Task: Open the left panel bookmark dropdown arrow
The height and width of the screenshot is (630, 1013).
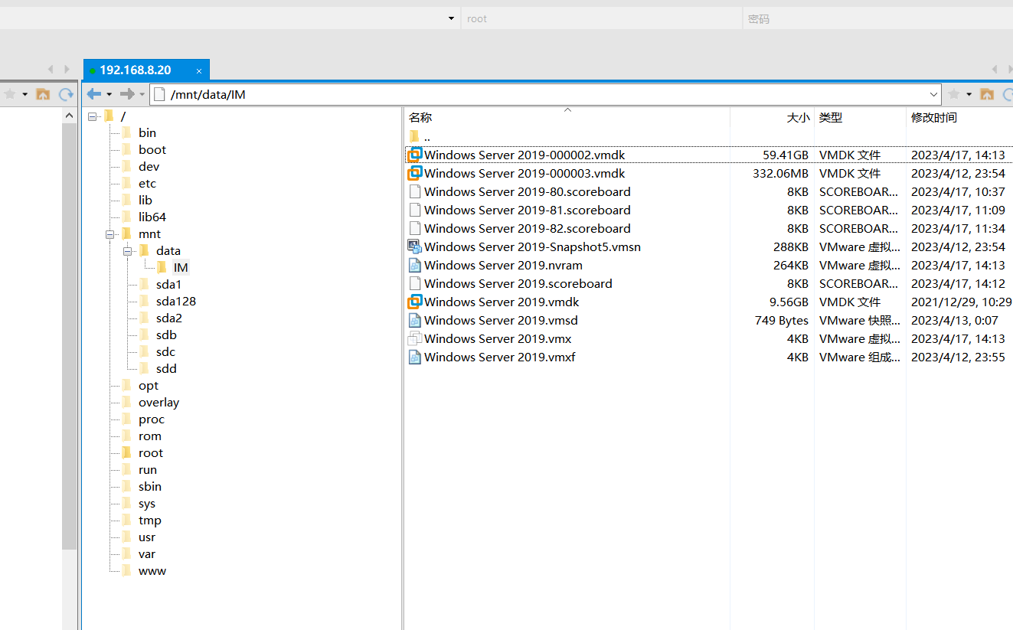Action: pos(25,94)
